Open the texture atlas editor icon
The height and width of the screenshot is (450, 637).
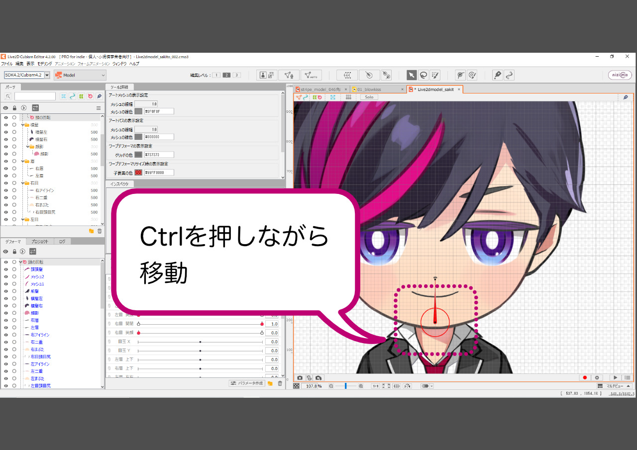tap(267, 75)
